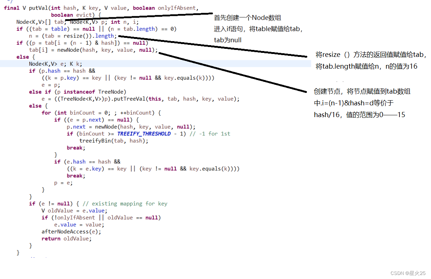Click the line 'if ((p = tab[i = (n - 1) & hash]) == null)'

(x=82, y=43)
